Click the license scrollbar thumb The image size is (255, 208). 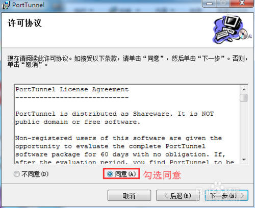coord(244,97)
